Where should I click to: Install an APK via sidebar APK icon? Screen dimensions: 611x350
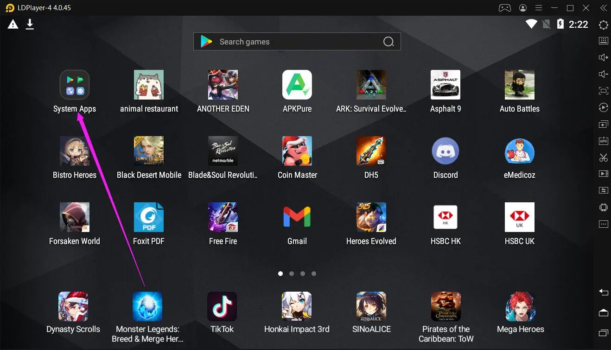coord(604,141)
